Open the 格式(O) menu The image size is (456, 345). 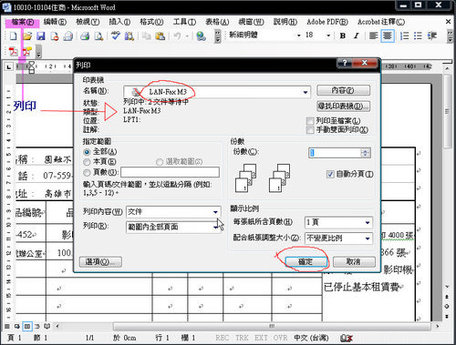point(151,22)
